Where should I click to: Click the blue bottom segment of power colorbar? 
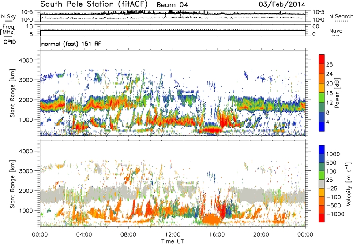[322, 126]
